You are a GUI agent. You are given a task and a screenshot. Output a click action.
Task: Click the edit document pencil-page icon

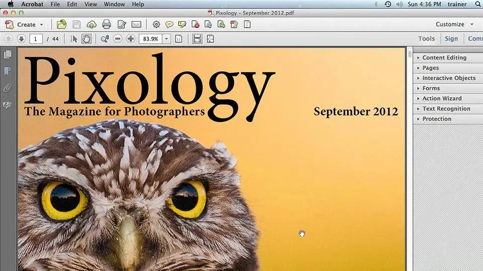122,24
